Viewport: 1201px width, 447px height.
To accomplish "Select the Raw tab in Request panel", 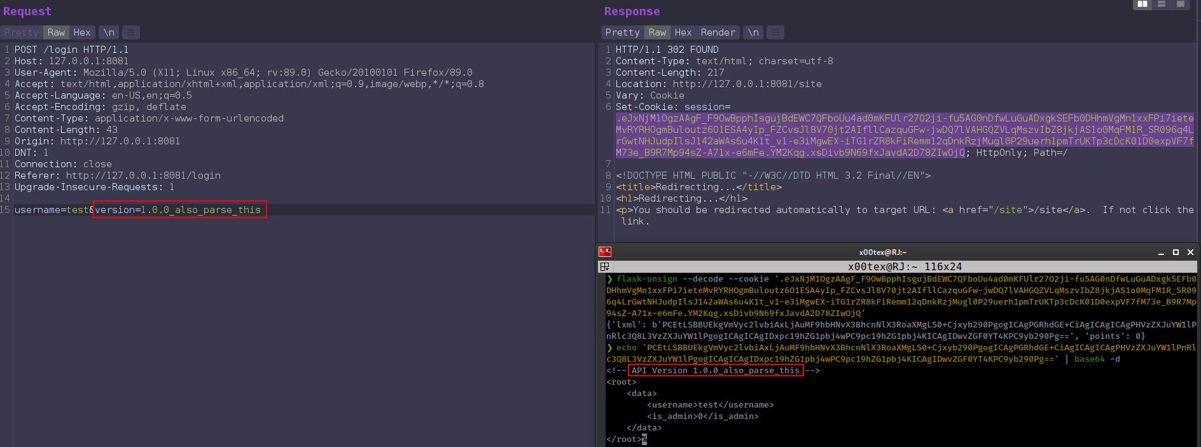I will 56,32.
